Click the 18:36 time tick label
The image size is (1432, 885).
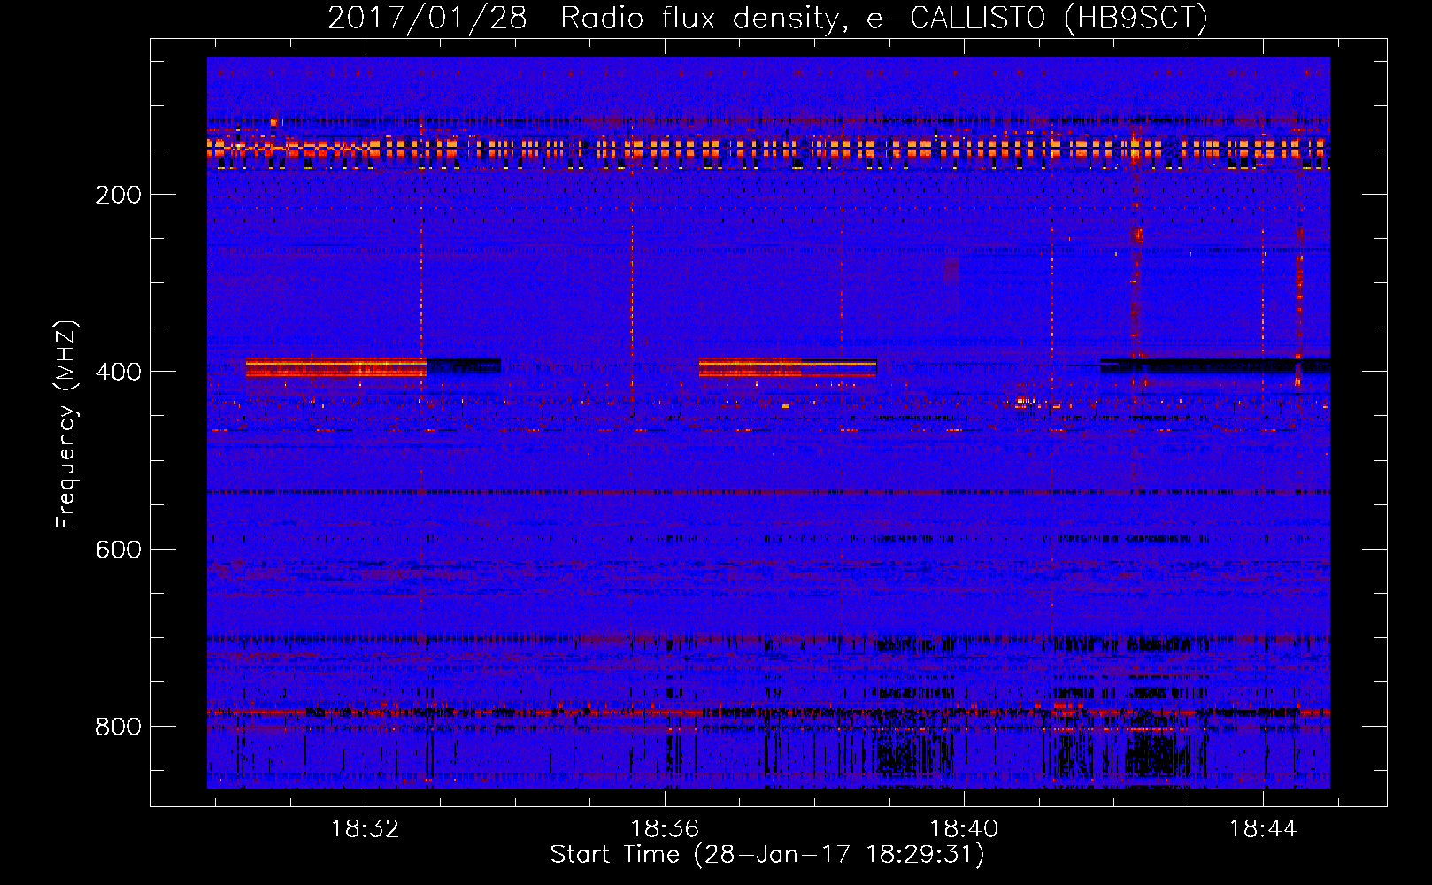665,828
